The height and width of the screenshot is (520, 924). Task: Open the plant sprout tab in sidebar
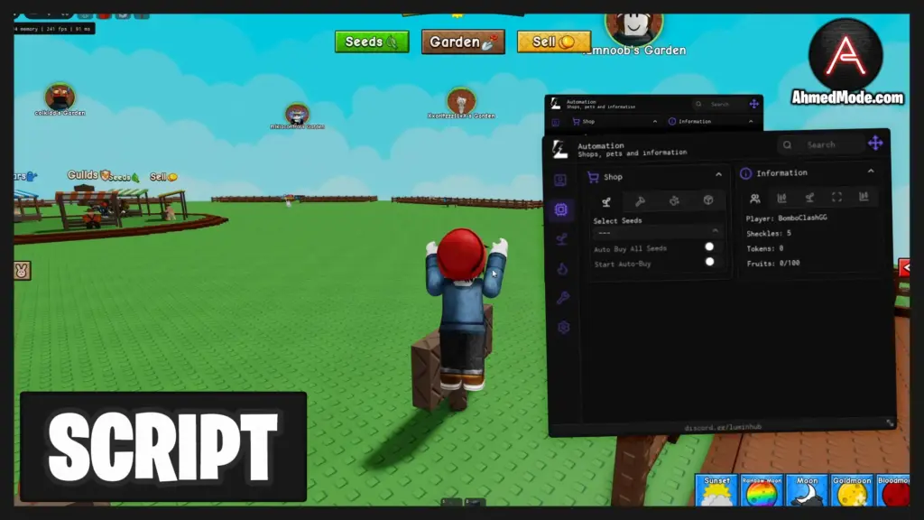[561, 238]
